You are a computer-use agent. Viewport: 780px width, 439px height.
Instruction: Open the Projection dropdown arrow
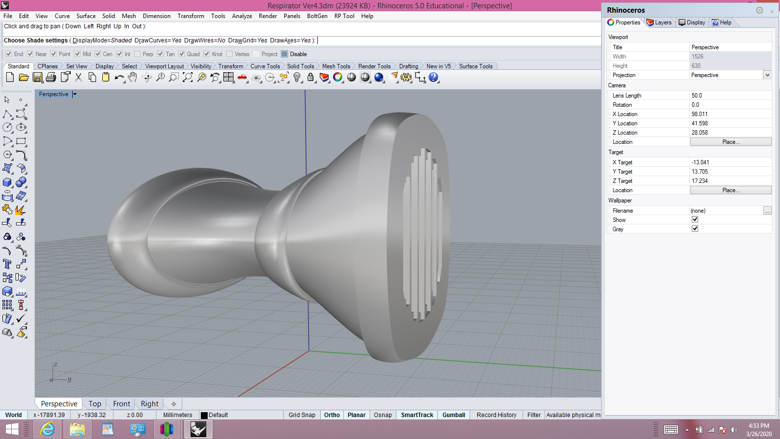tap(767, 75)
